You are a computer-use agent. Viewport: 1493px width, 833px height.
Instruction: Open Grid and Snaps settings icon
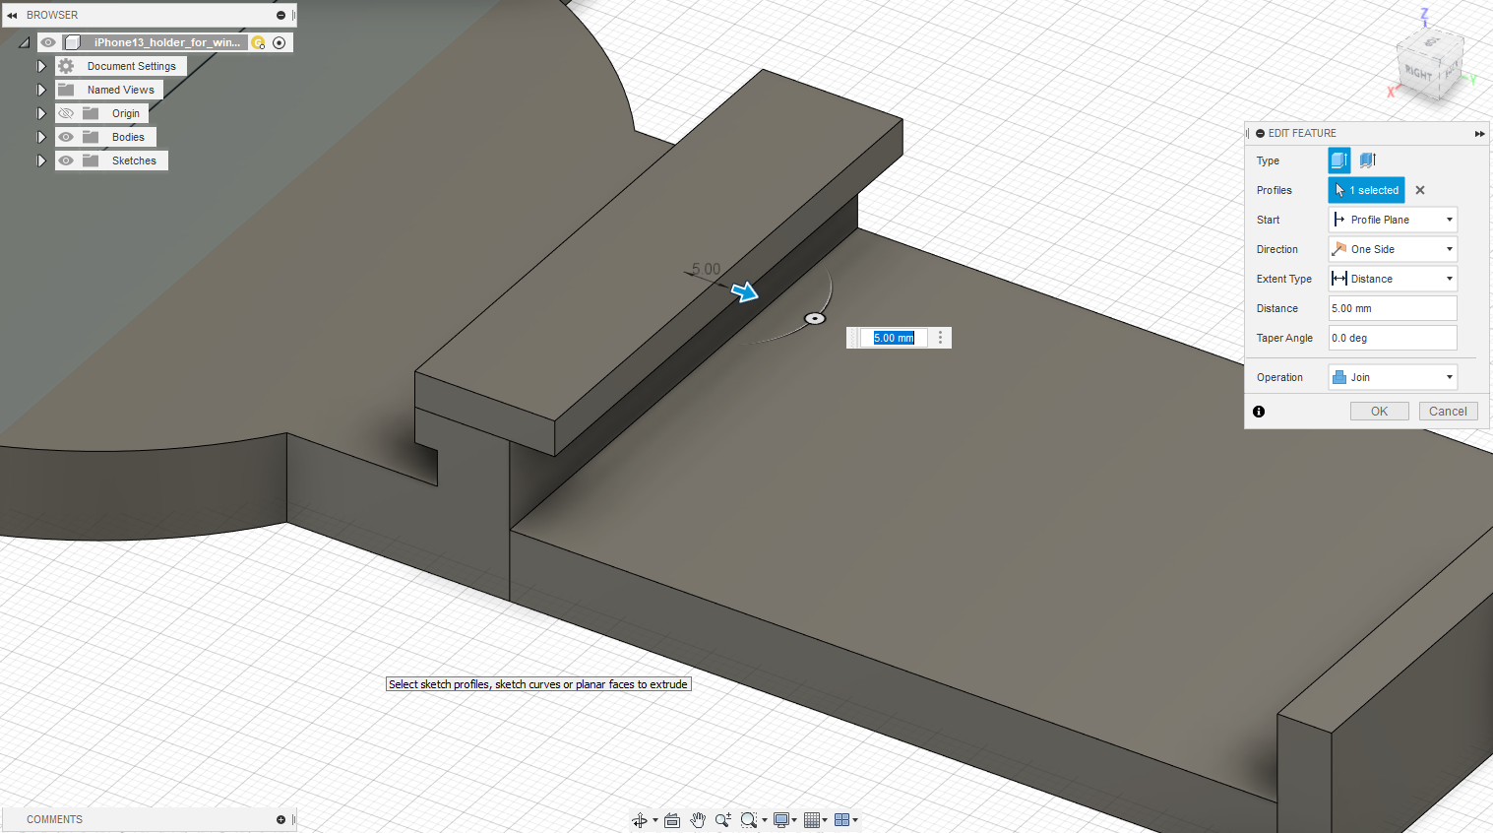(812, 820)
